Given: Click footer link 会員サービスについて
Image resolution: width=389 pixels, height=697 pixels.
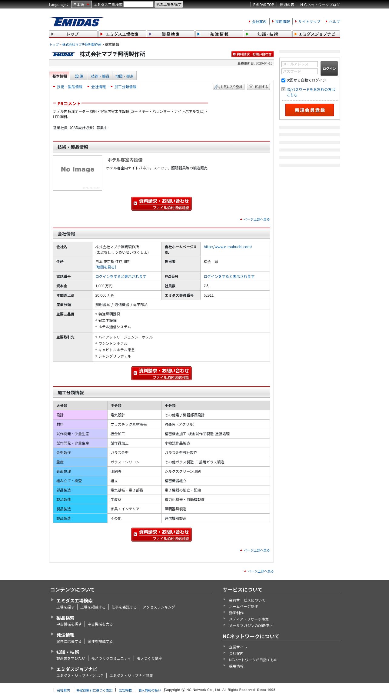Looking at the screenshot, I should (x=247, y=600).
